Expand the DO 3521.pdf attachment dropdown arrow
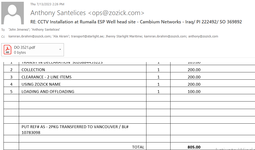255x150 pixels. [60, 49]
